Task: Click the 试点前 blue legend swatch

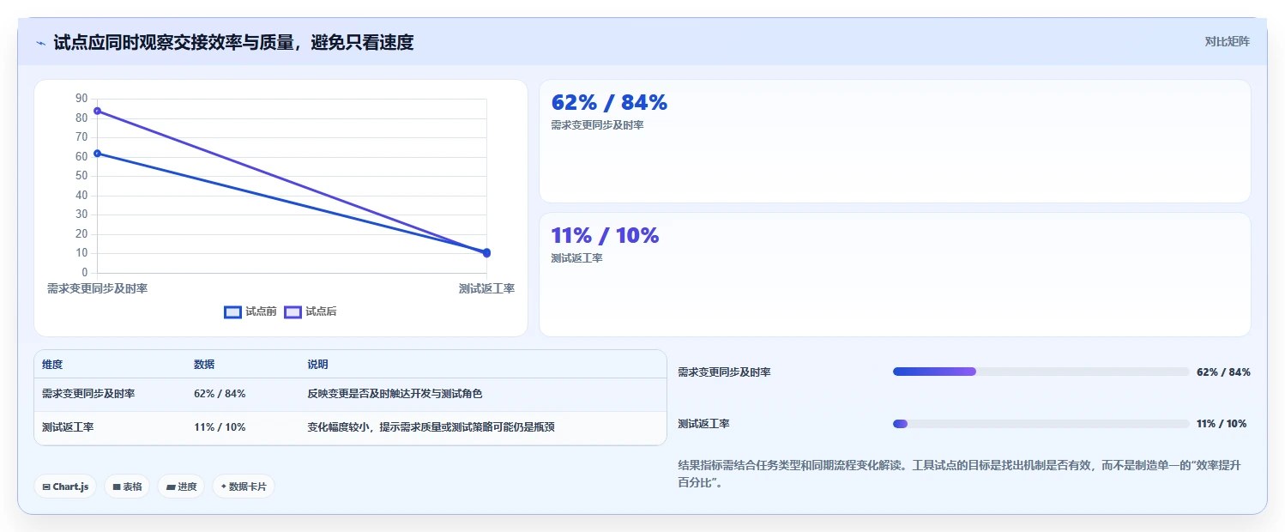Action: click(x=232, y=311)
